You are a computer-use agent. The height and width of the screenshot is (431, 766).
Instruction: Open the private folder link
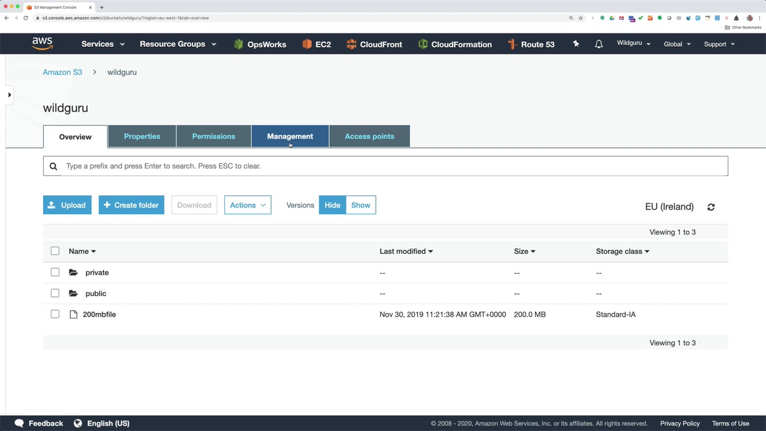(x=97, y=272)
